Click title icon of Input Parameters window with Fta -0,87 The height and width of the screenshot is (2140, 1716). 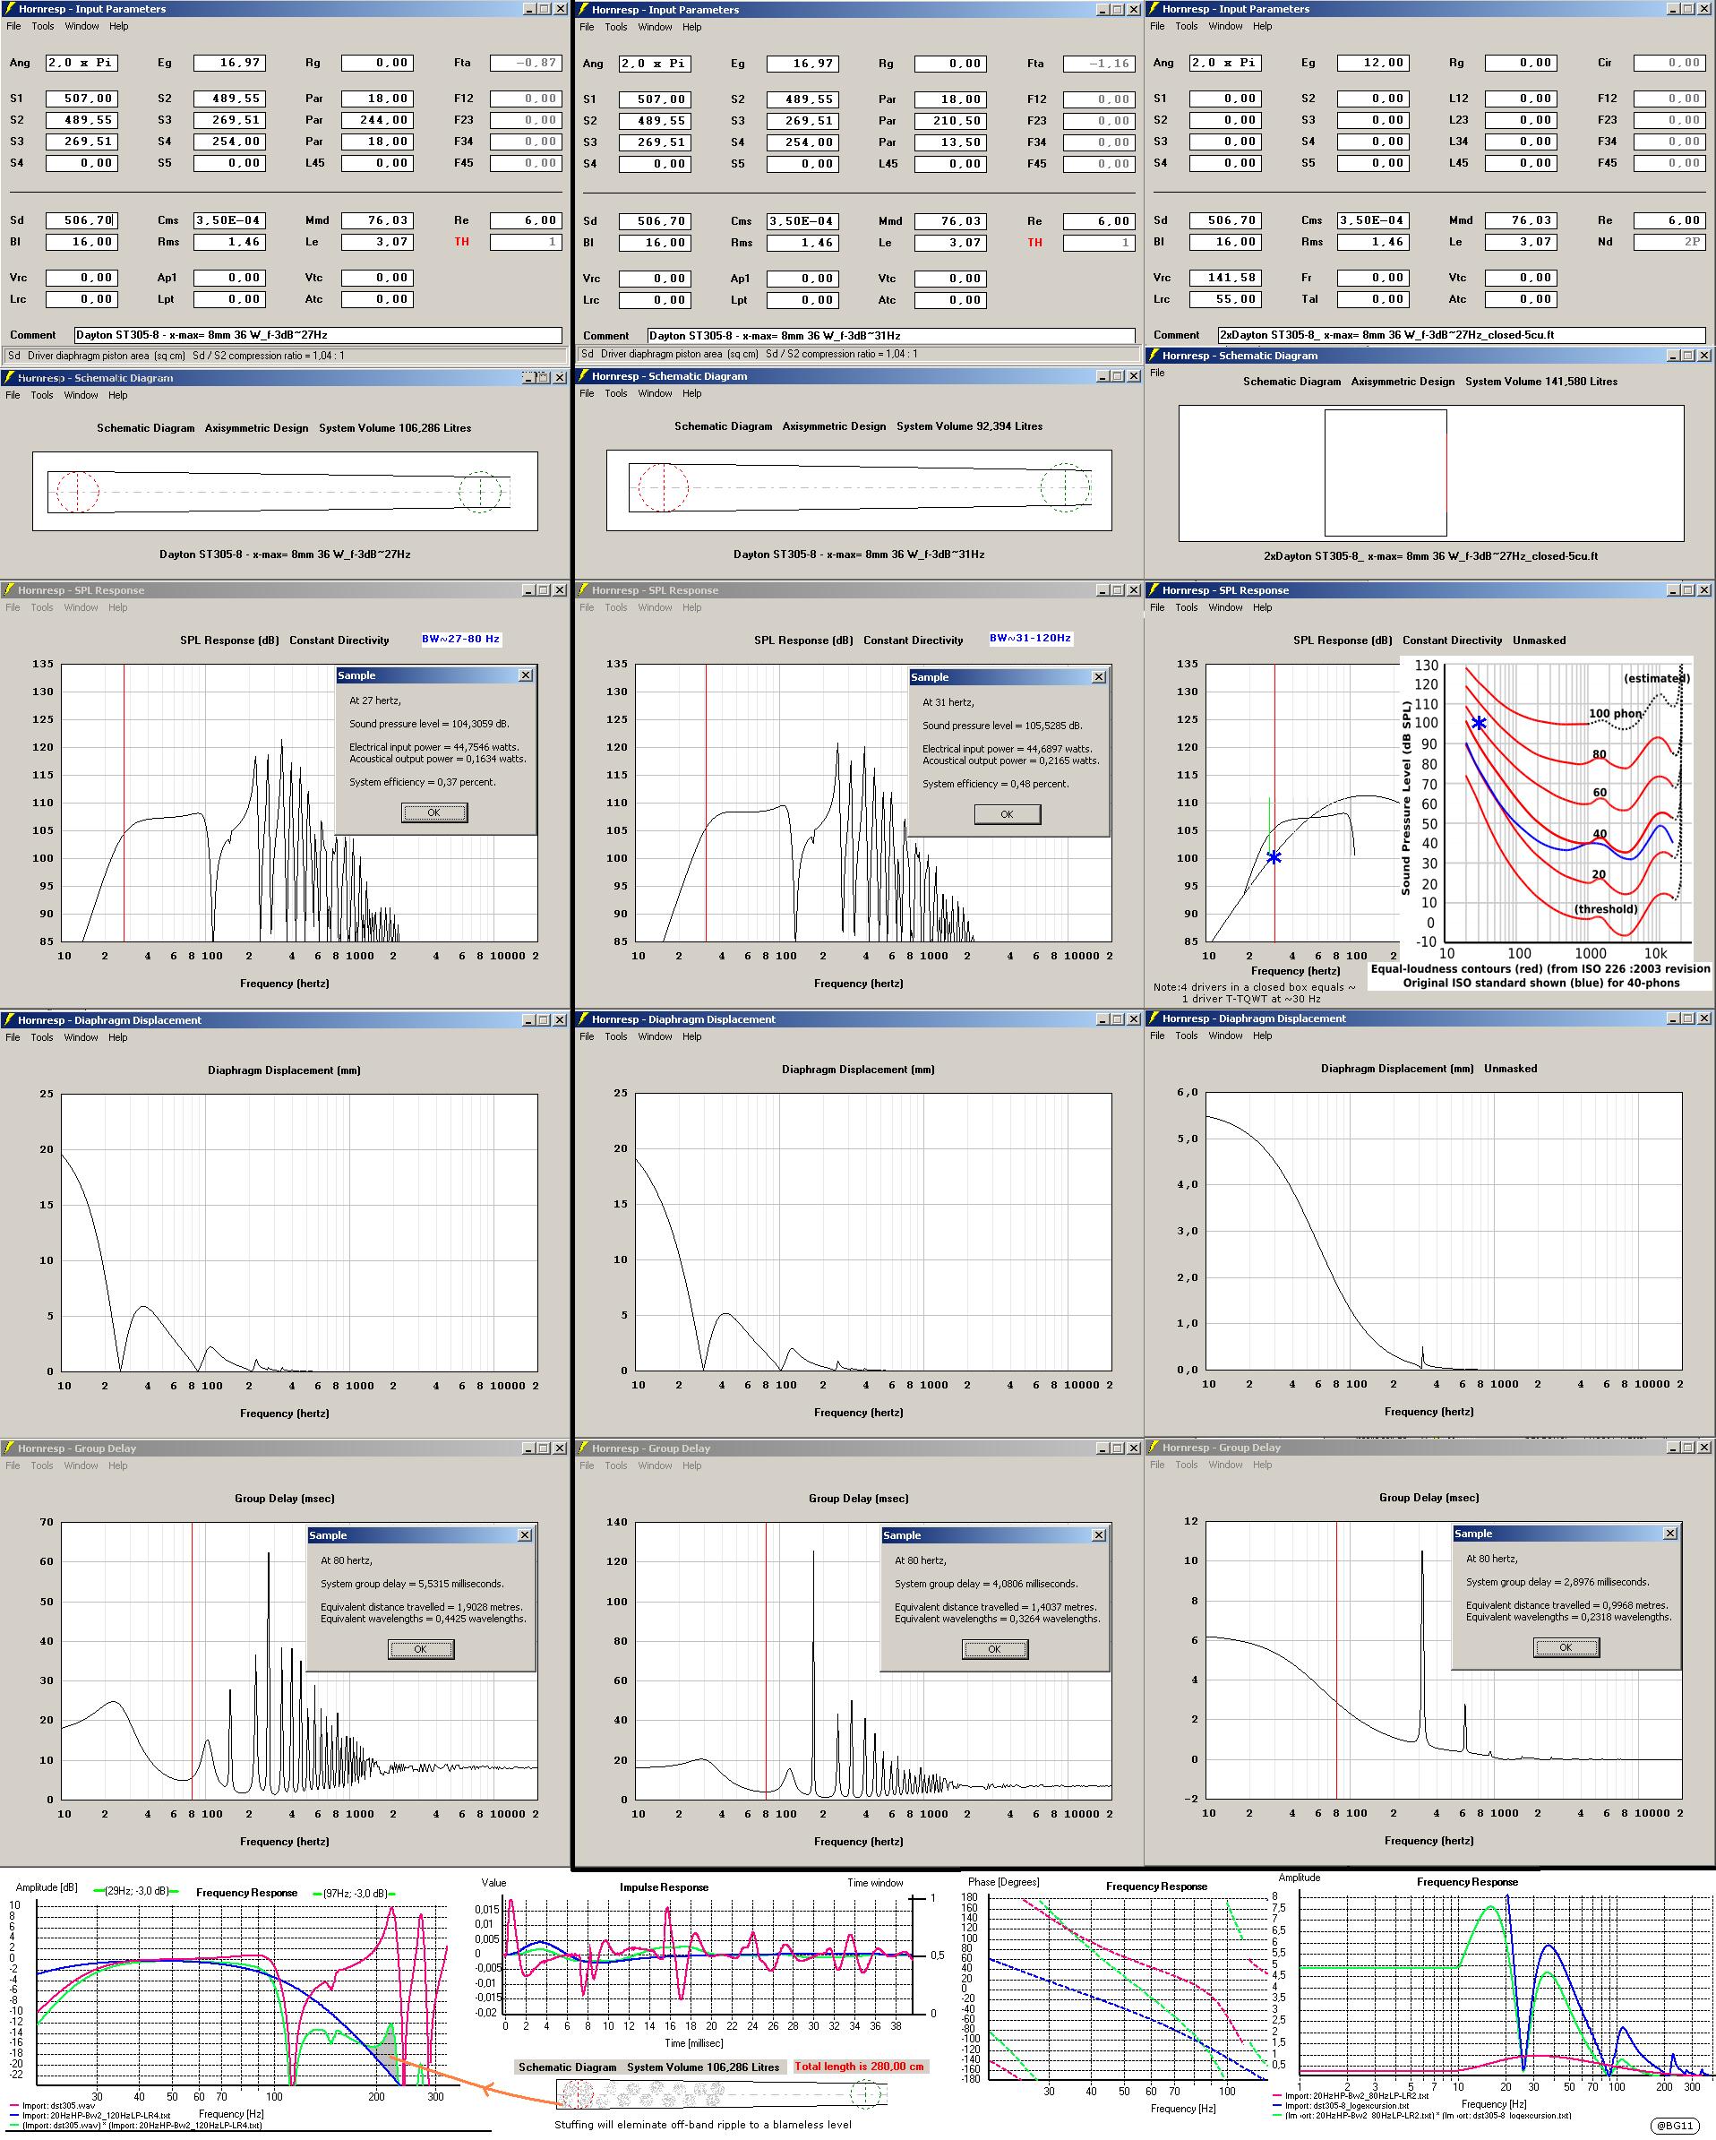9,9
